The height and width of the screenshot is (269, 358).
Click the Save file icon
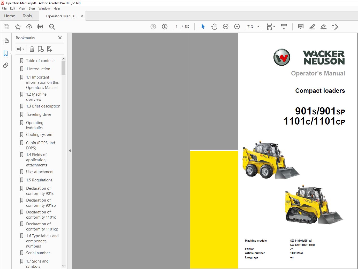(6, 27)
